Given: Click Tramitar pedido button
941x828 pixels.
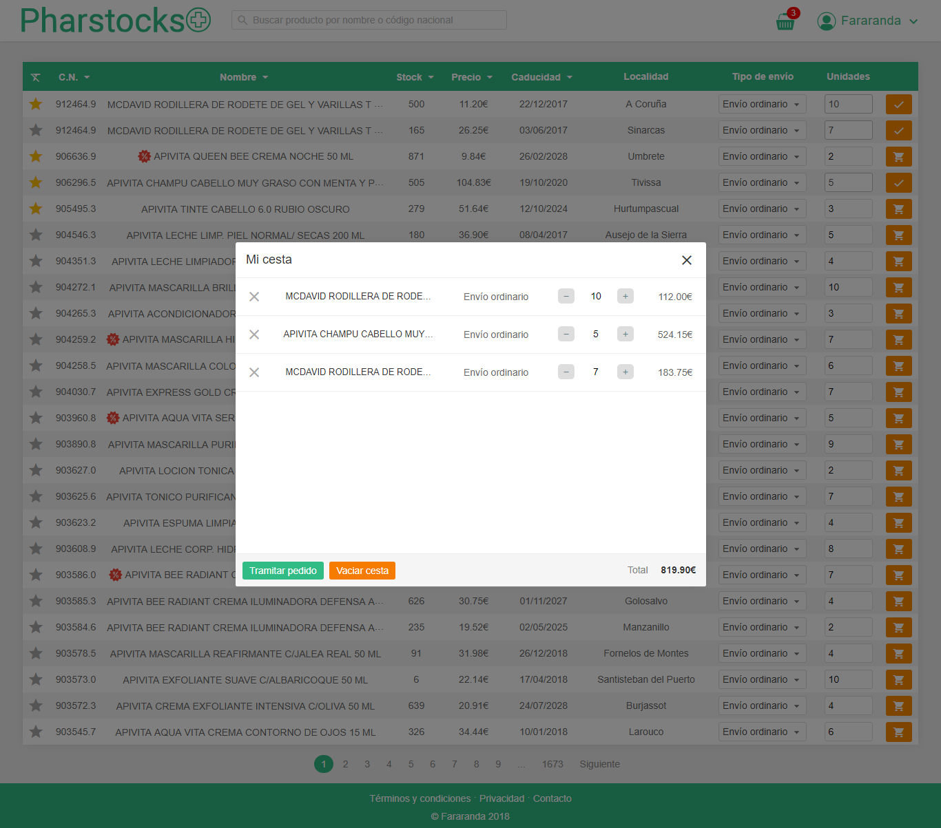Looking at the screenshot, I should [x=283, y=571].
